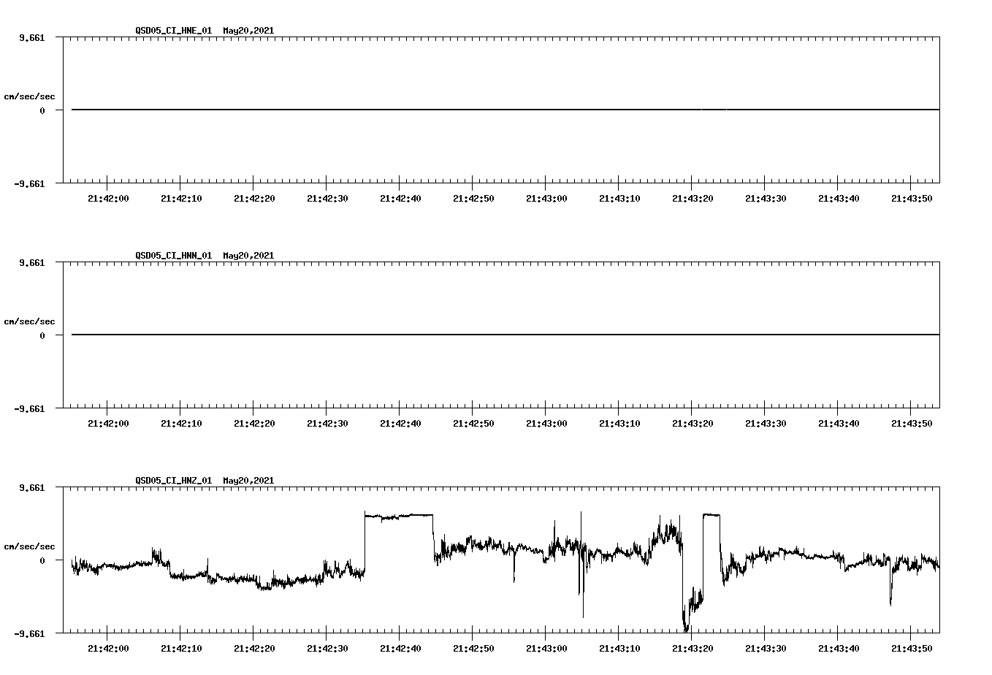The width and height of the screenshot is (992, 675).
Task: Click the 0 axis value of HNE chart
Action: 42,110
